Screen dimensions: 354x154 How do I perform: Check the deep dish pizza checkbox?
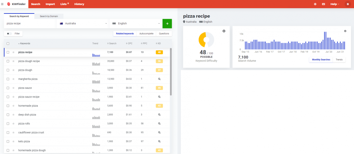(x=8, y=115)
